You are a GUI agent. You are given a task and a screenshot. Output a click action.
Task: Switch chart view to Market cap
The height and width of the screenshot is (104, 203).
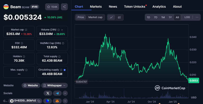(x=95, y=17)
